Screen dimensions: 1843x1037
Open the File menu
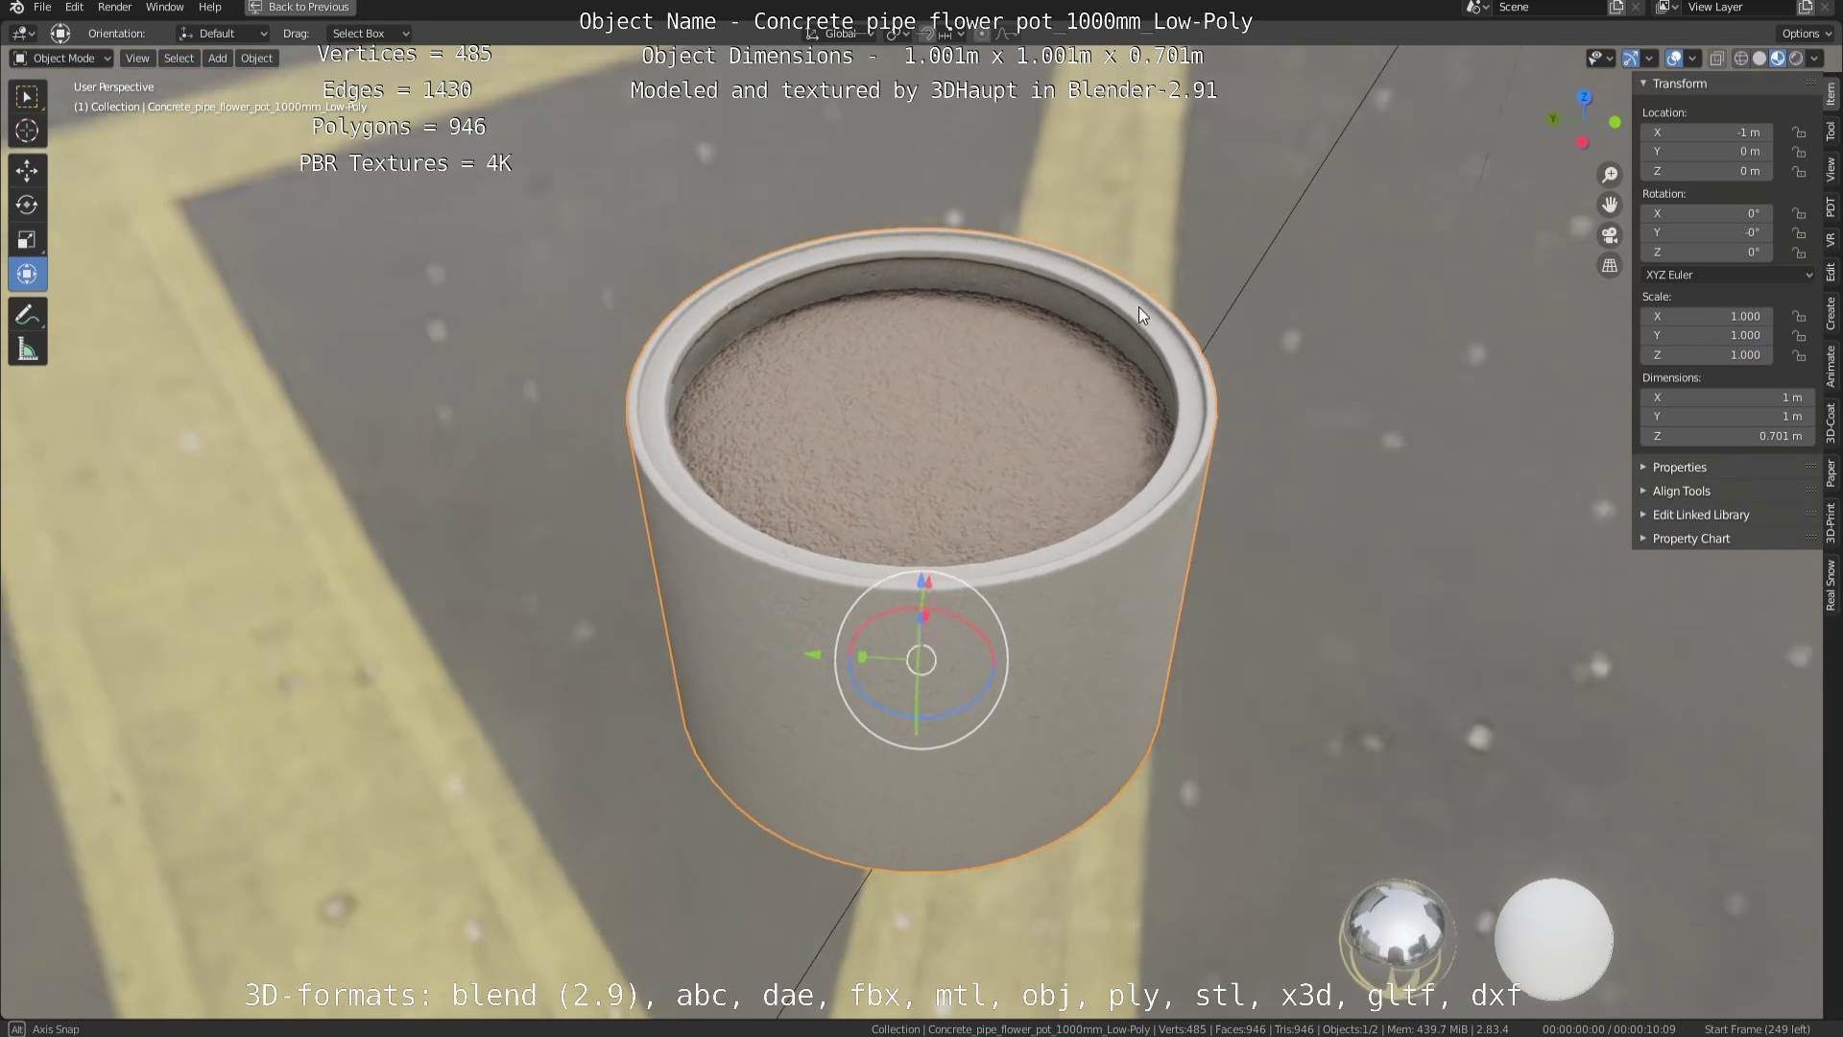[x=42, y=7]
